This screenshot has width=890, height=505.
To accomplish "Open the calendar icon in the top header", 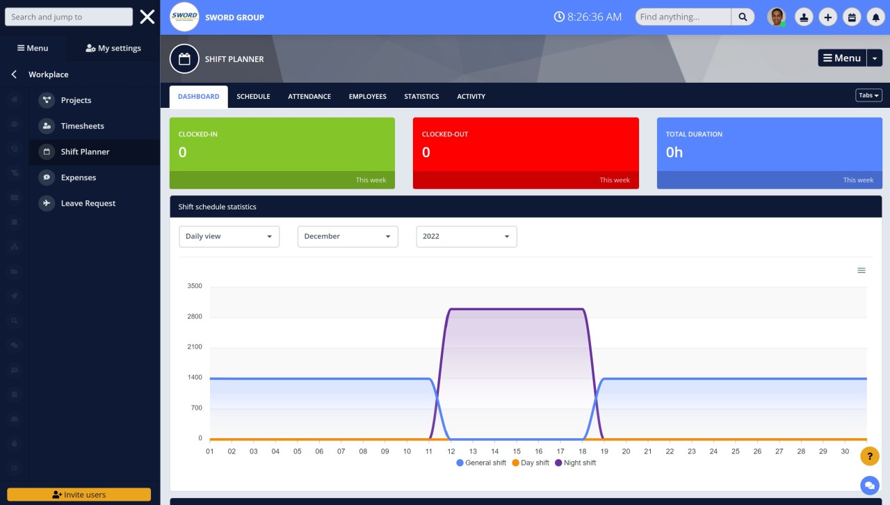I will [x=852, y=17].
